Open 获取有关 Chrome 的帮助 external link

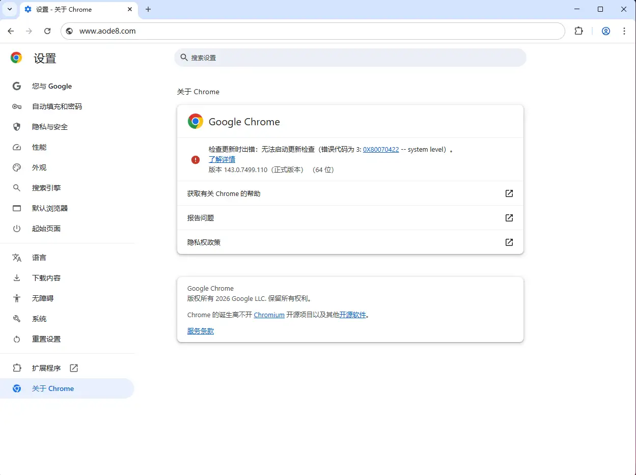(350, 193)
